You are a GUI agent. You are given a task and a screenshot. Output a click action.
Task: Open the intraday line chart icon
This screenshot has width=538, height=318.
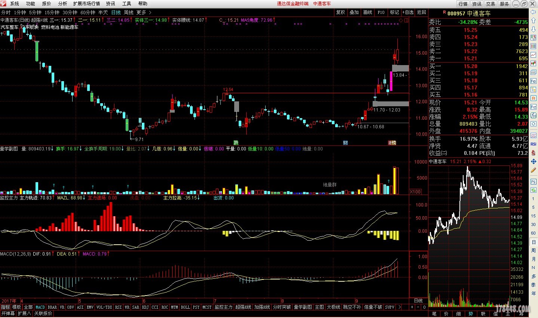point(534,55)
